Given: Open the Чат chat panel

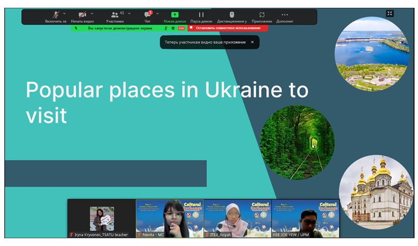Looking at the screenshot, I should click(148, 17).
